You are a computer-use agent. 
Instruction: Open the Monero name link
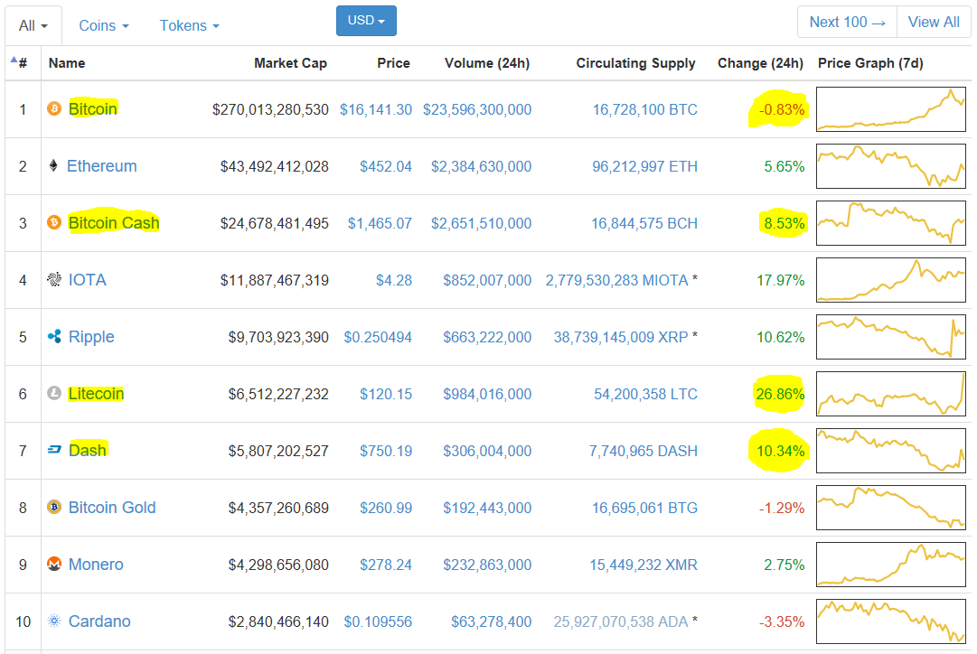[96, 565]
